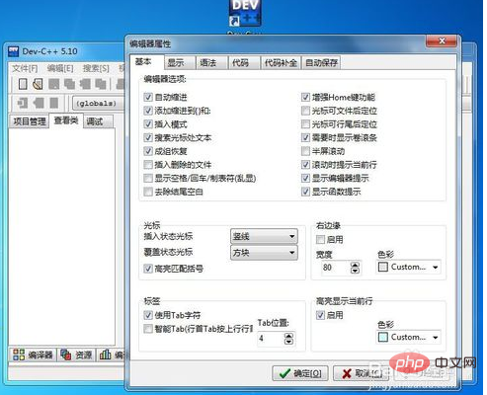Screen dimensions: 487x395
Task: Switch to the 代码补全 tab
Action: point(281,62)
